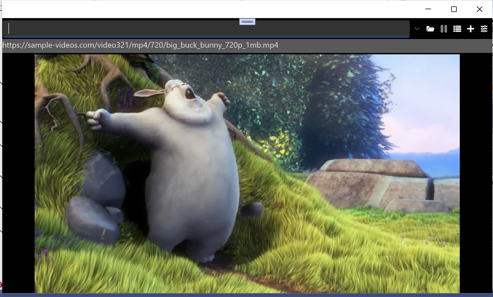The height and width of the screenshot is (297, 493).
Task: Open the settings sliders icon
Action: click(x=484, y=29)
